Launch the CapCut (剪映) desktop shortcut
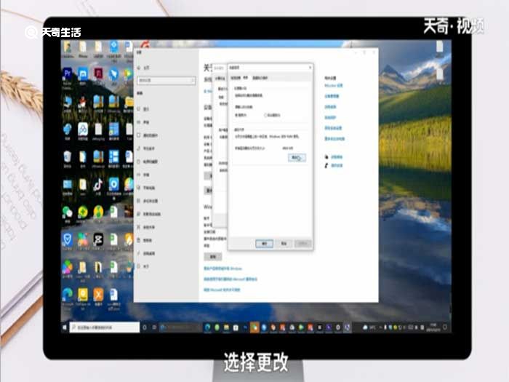This screenshot has height=382, width=509. click(x=98, y=240)
